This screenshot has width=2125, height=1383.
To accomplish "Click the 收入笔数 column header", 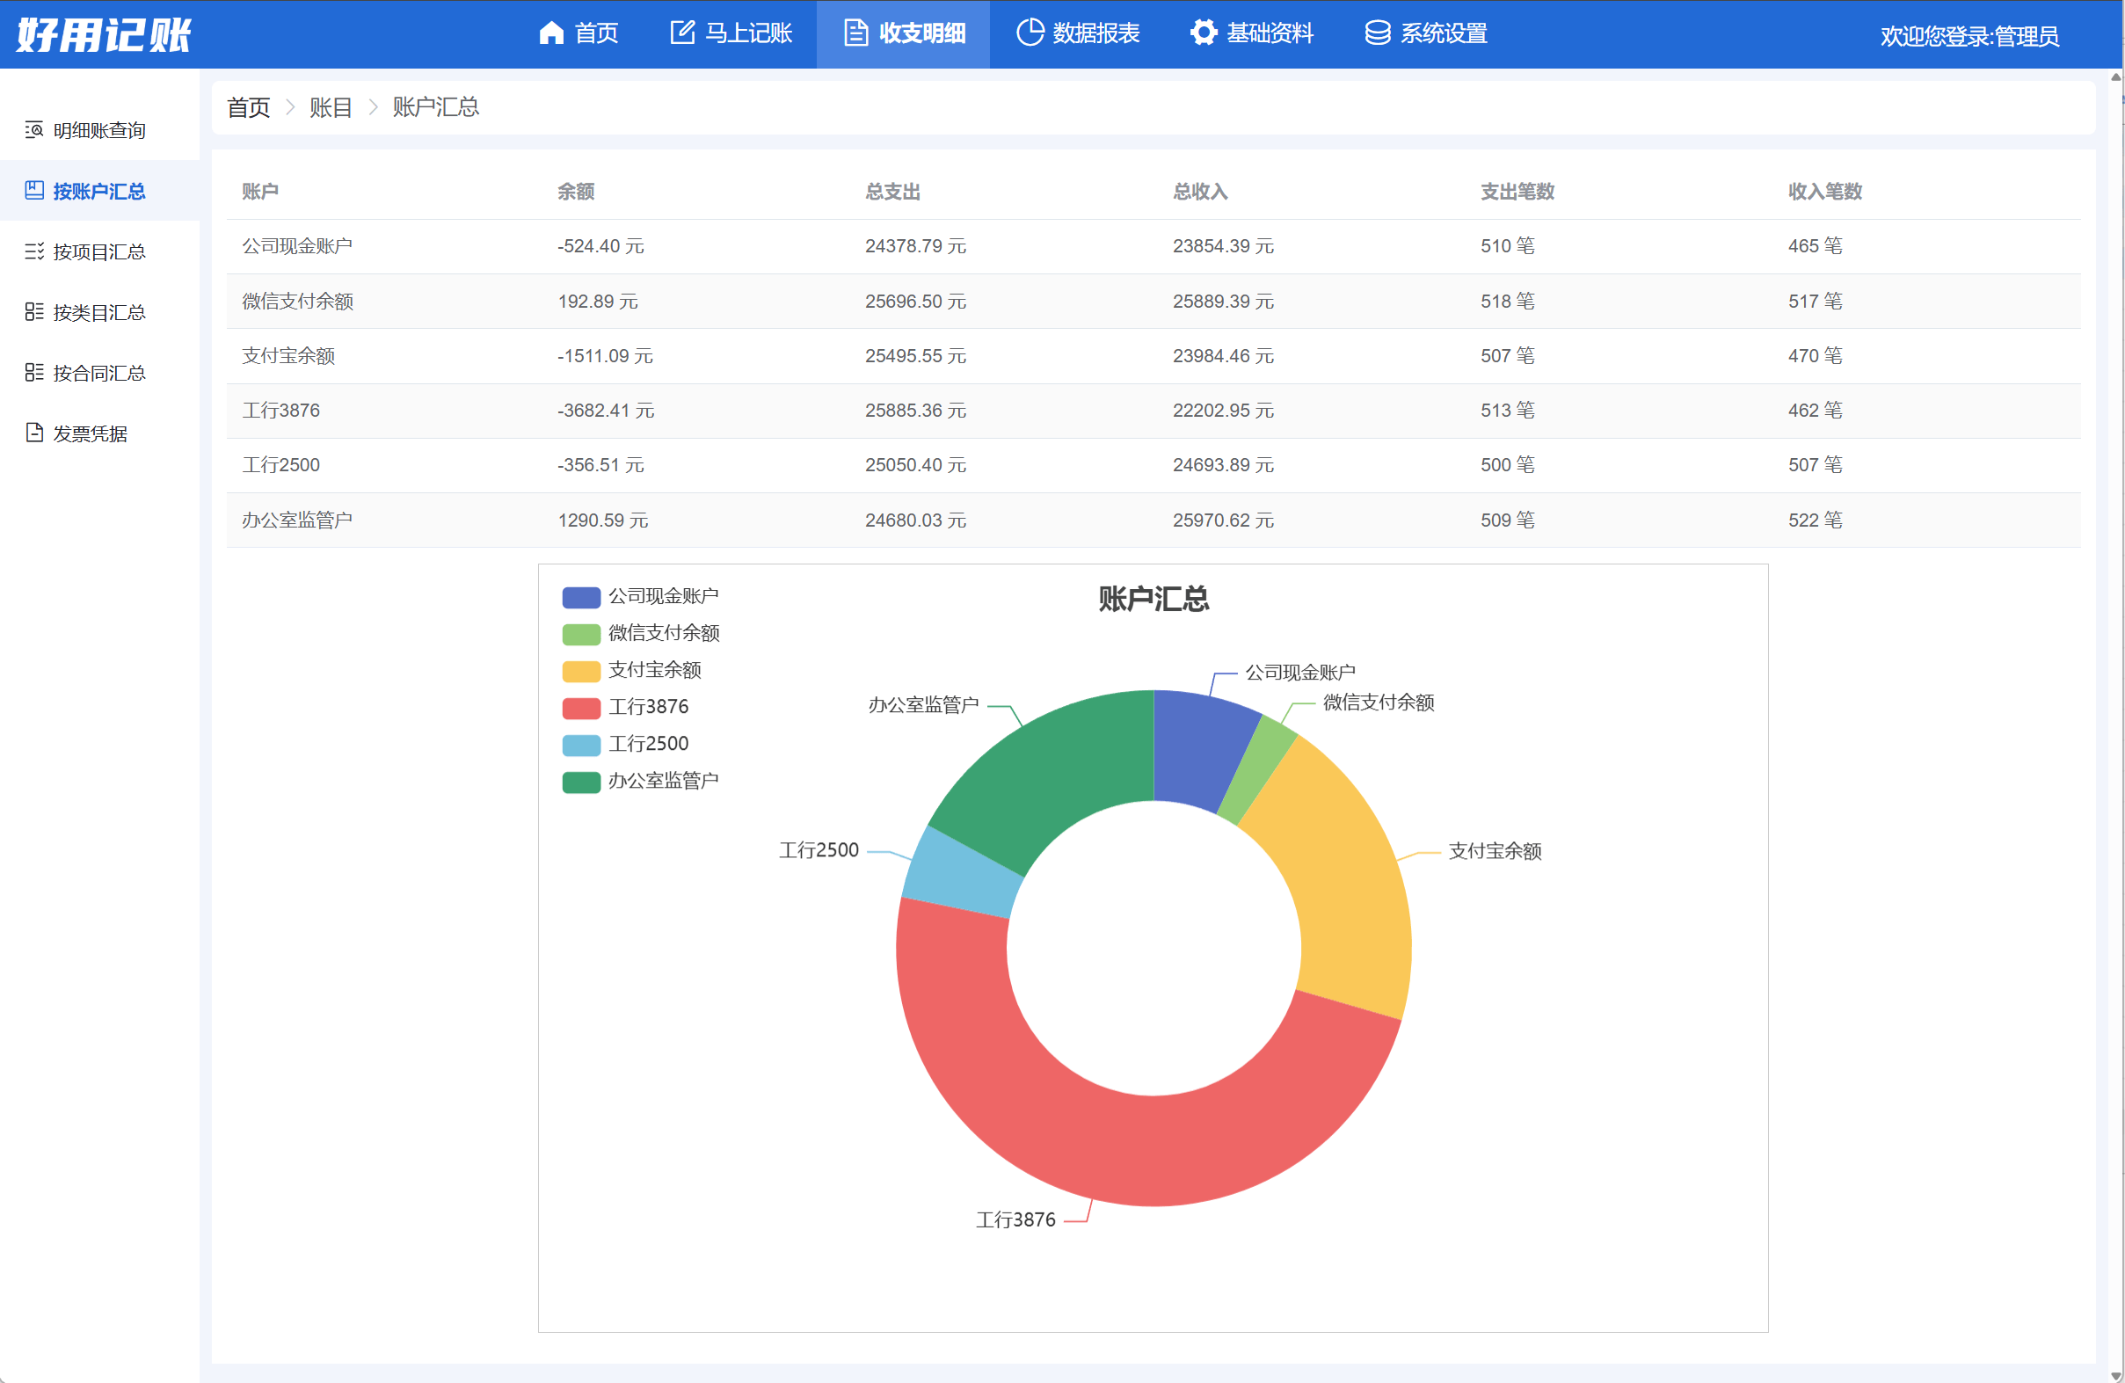I will [x=1825, y=192].
